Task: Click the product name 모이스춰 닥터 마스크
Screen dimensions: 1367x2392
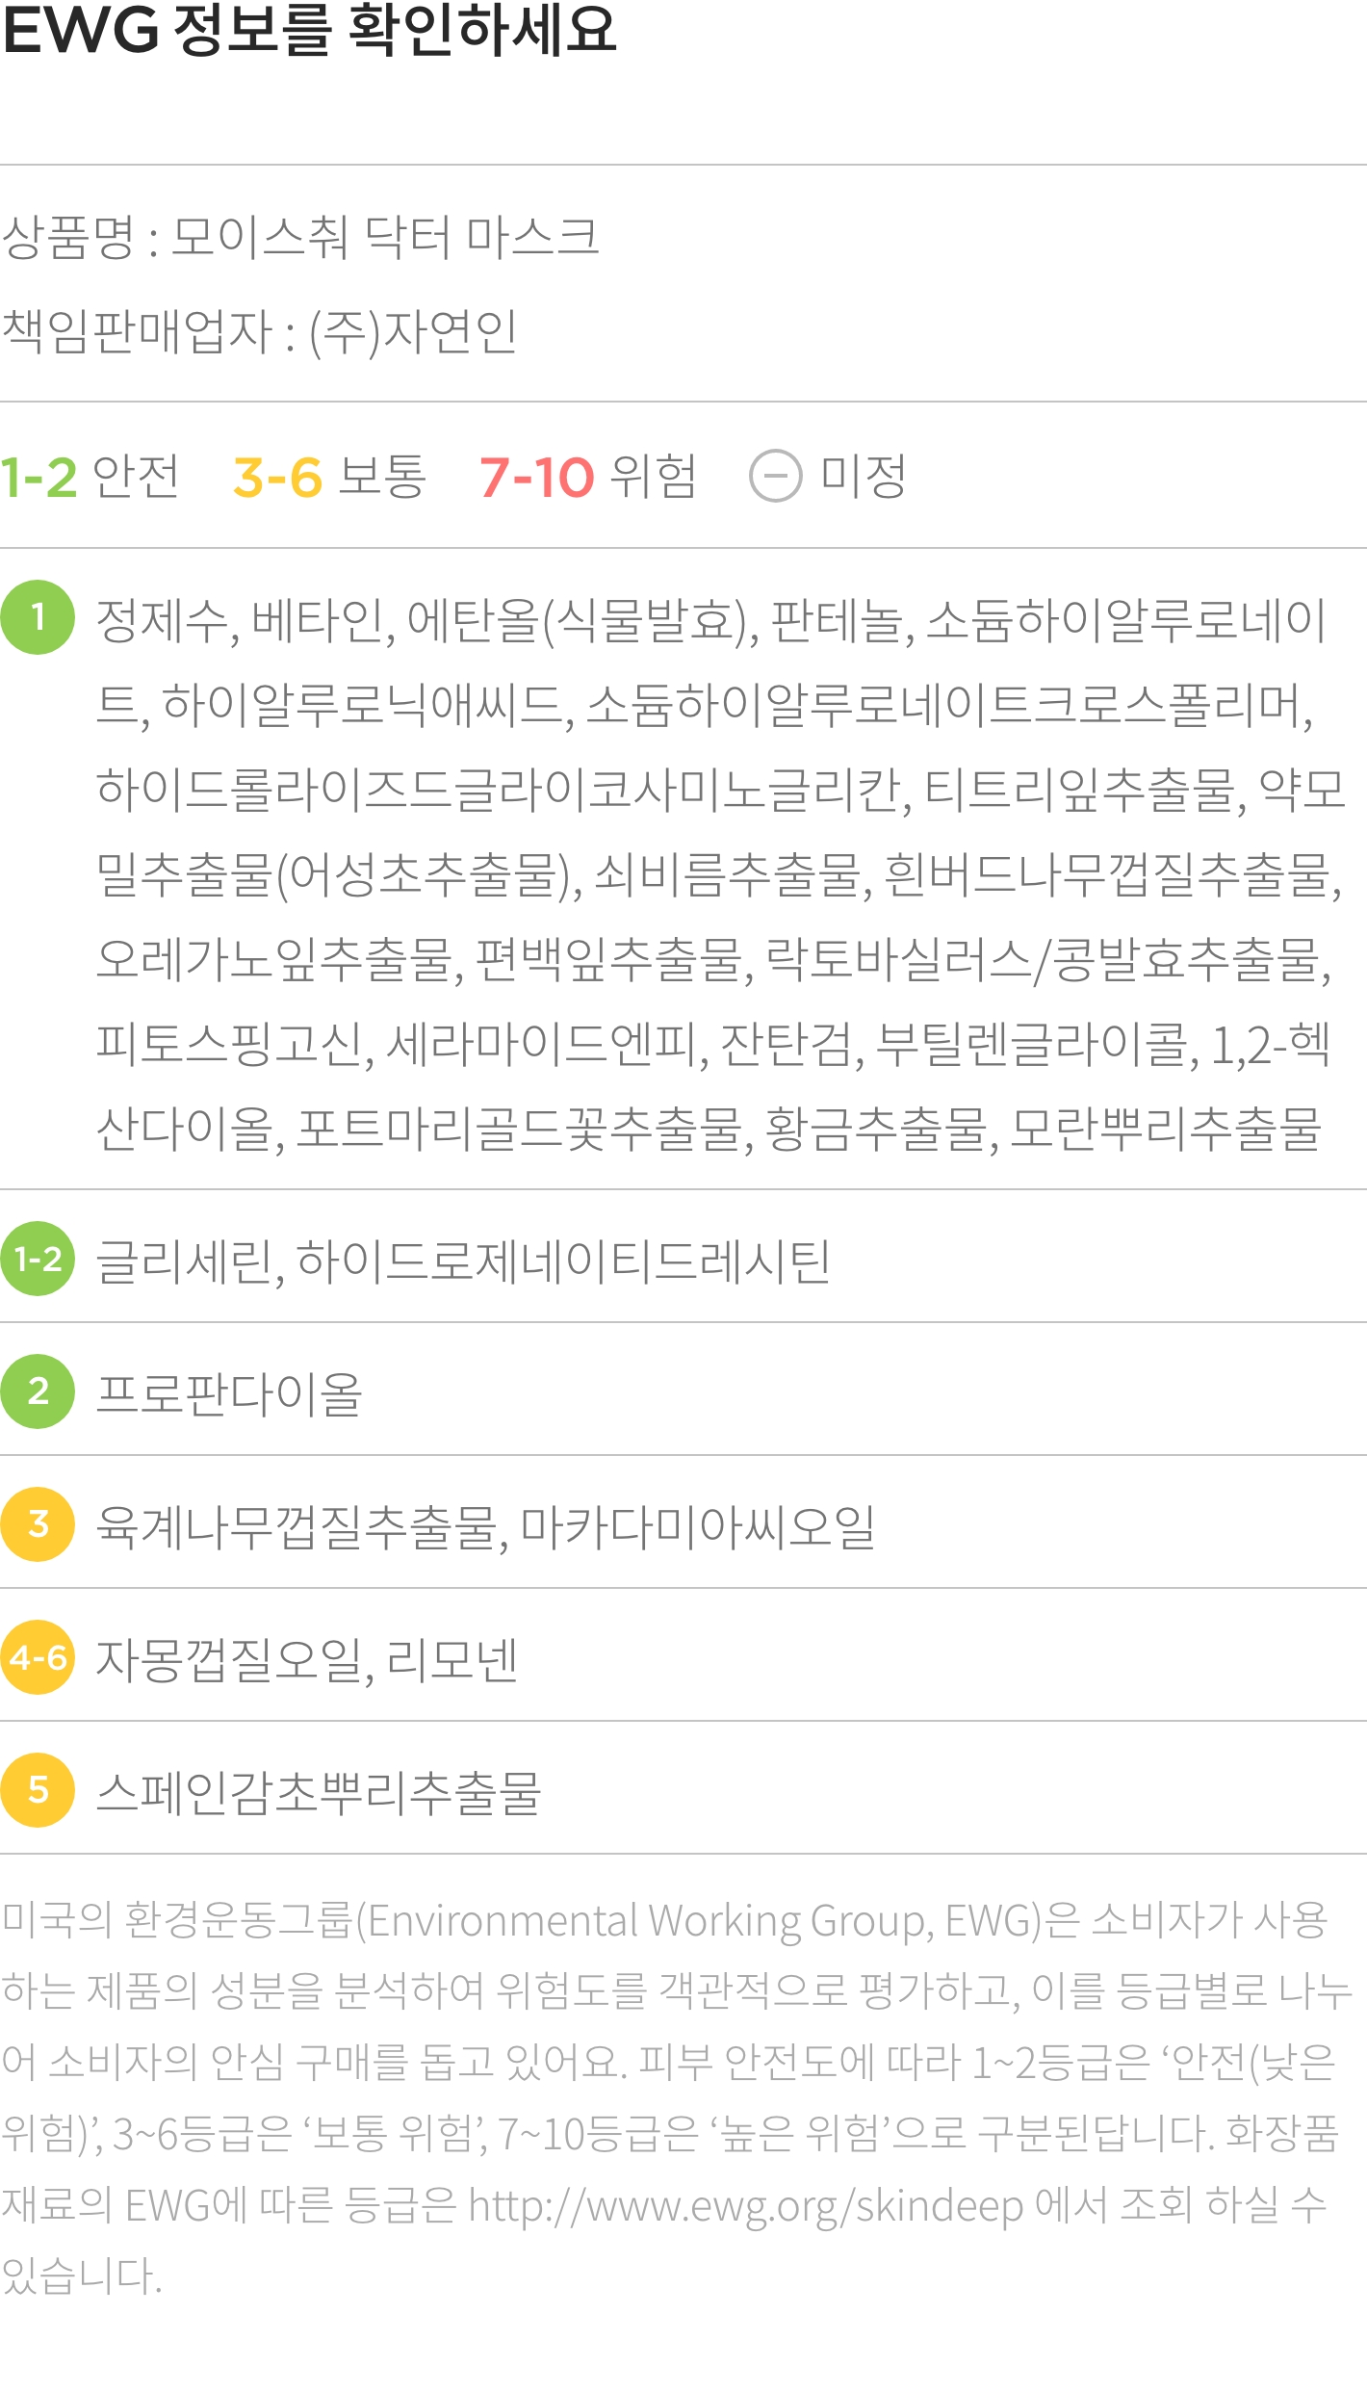Action: point(385,237)
